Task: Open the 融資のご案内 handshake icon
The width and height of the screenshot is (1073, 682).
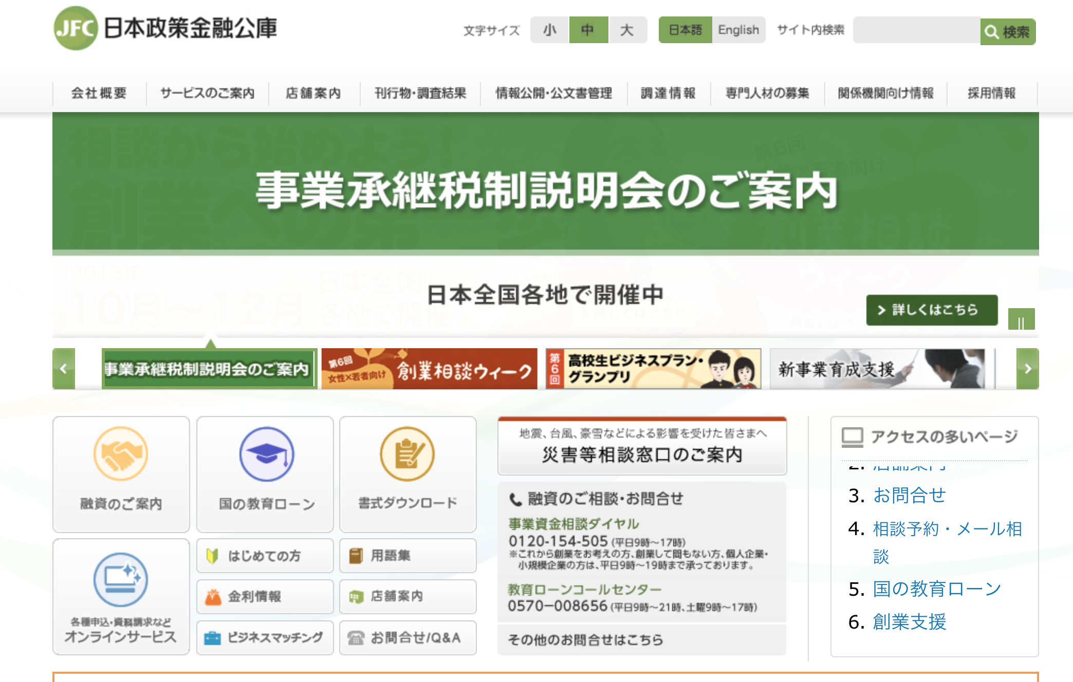Action: click(x=121, y=454)
